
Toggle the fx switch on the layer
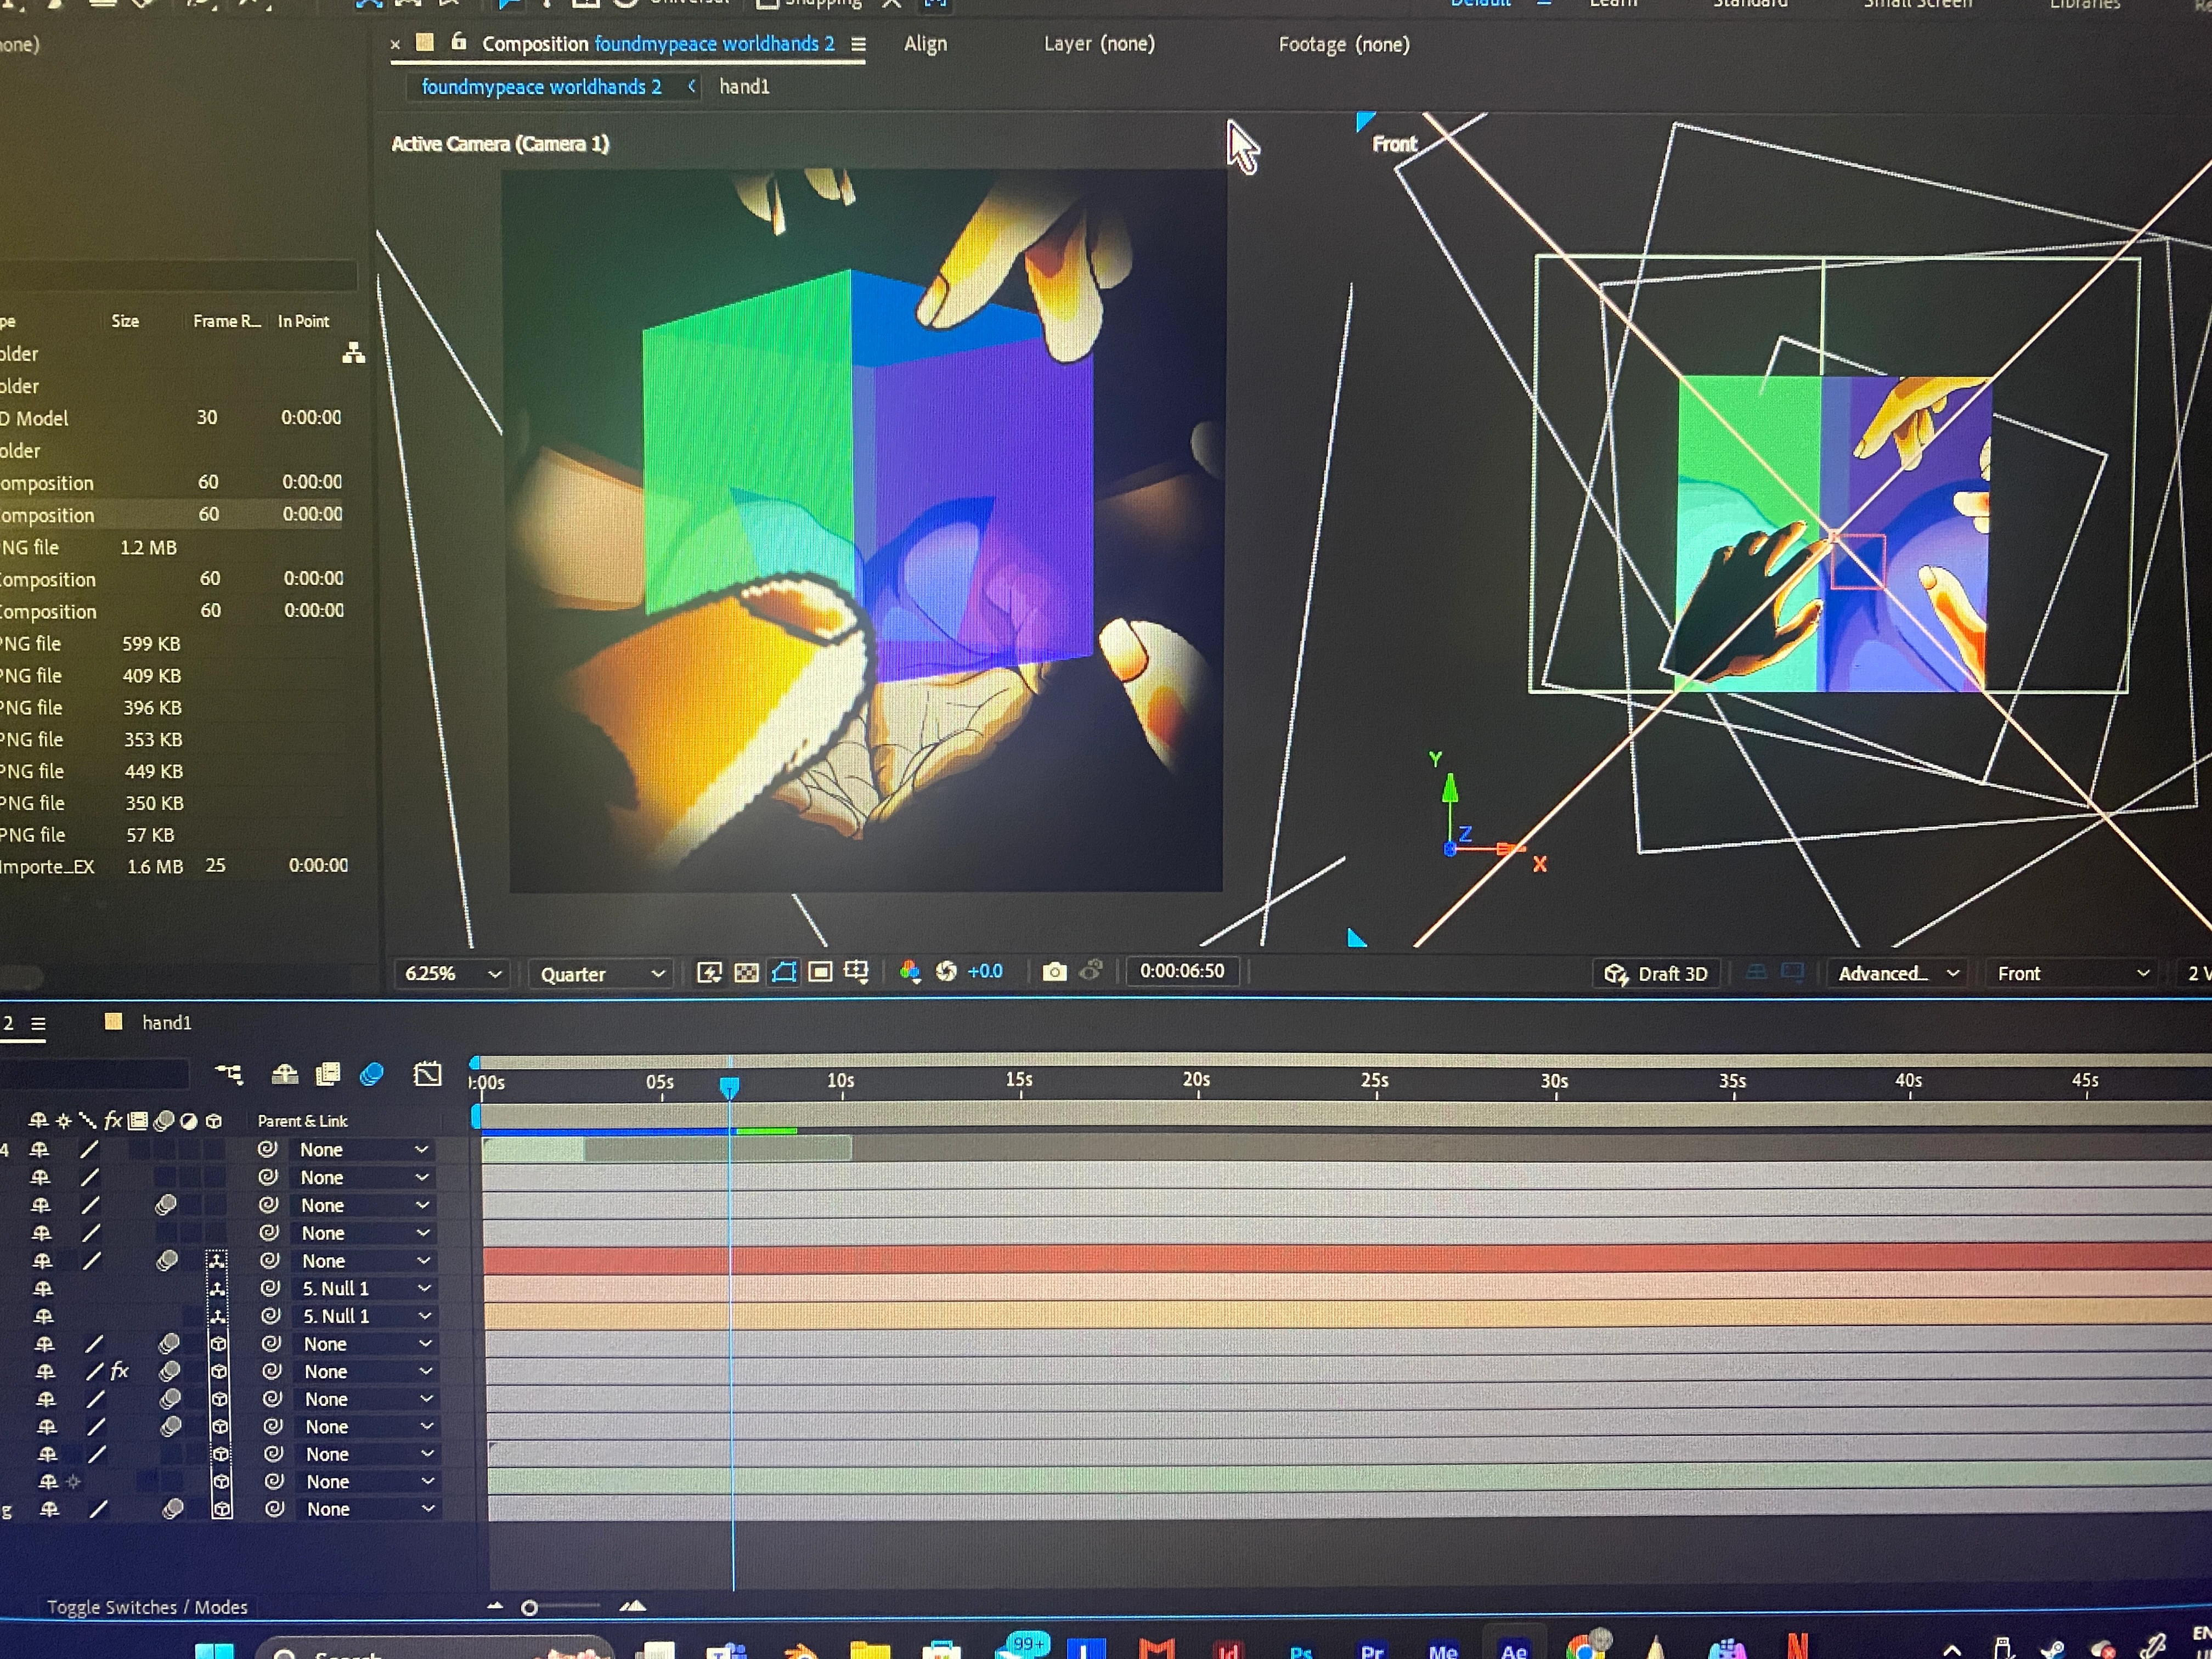pos(120,1371)
